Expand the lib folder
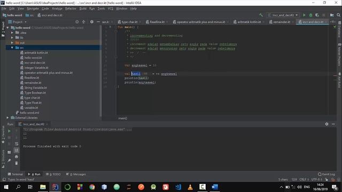This screenshot has height=192, width=342. (x=12, y=38)
